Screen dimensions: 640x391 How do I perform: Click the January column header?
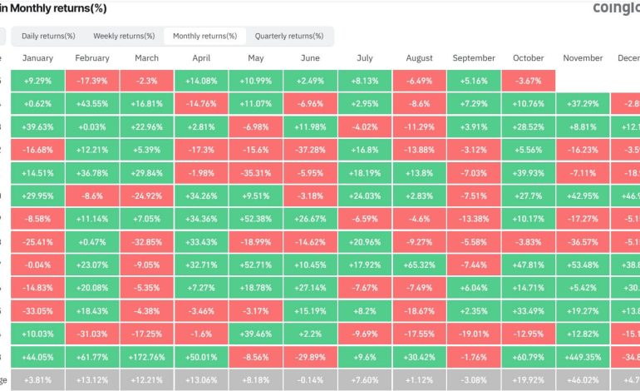click(37, 58)
